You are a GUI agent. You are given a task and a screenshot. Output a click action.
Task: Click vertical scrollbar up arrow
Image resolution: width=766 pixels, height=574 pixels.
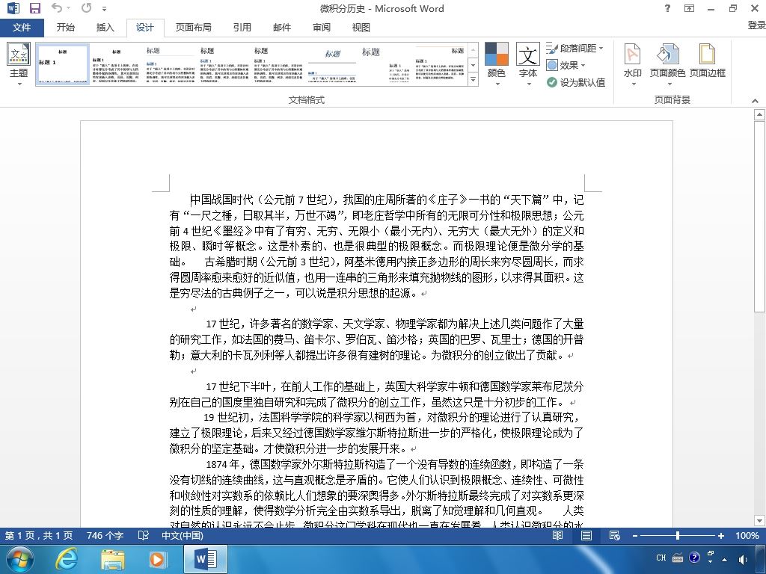tap(759, 114)
